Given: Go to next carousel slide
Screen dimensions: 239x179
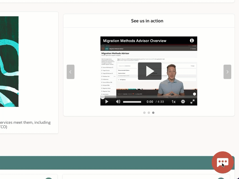Looking at the screenshot, I should [x=227, y=72].
